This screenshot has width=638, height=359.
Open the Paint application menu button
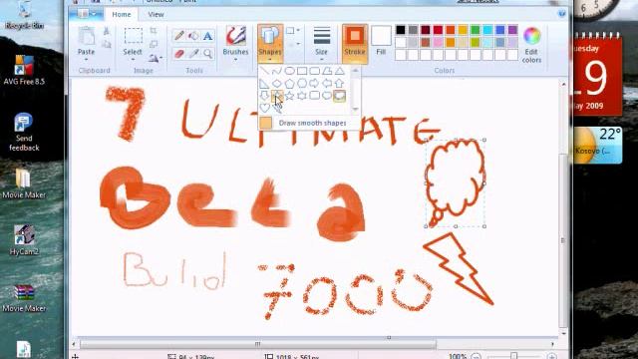(x=86, y=14)
